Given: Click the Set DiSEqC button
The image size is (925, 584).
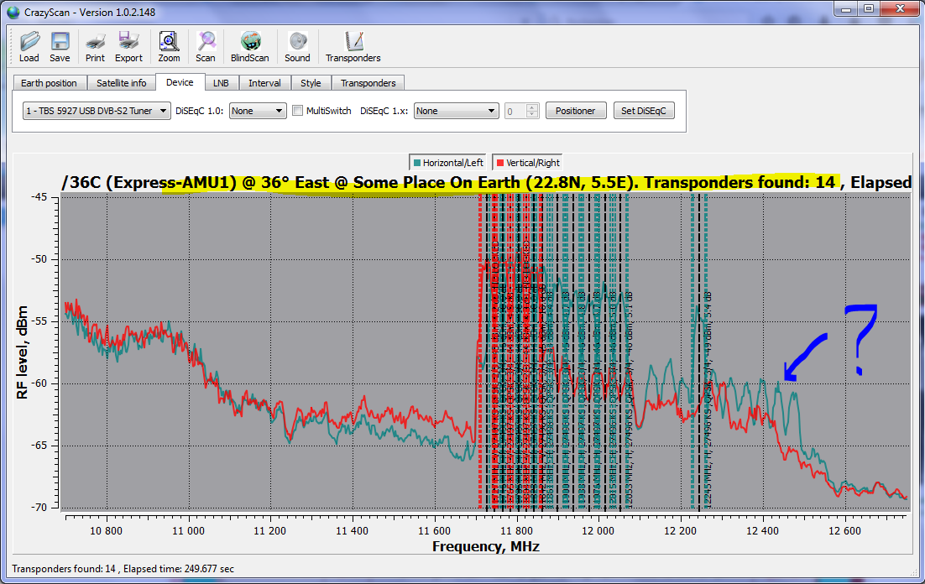Looking at the screenshot, I should pos(644,111).
